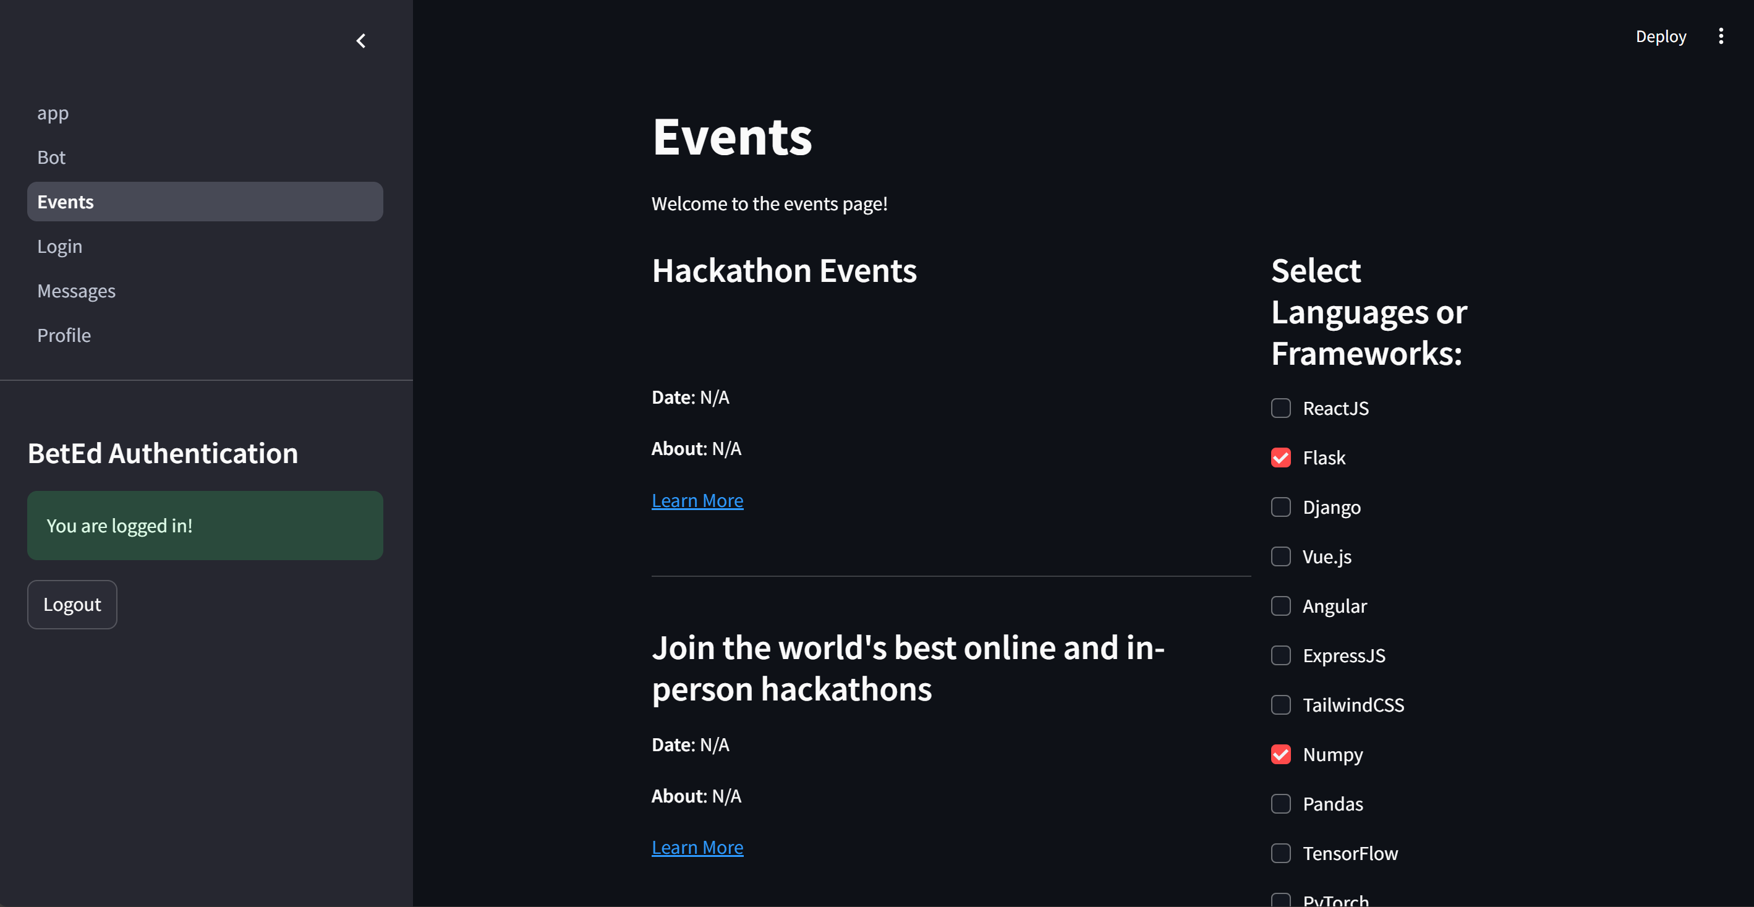Collapse the sidebar with the chevron arrow

361,41
